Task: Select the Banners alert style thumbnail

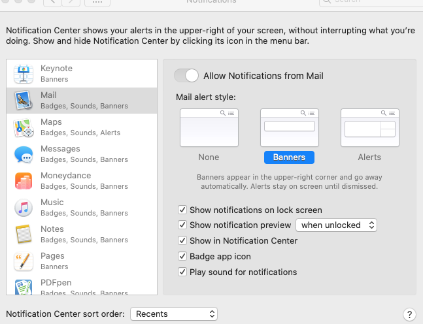Action: click(x=290, y=128)
